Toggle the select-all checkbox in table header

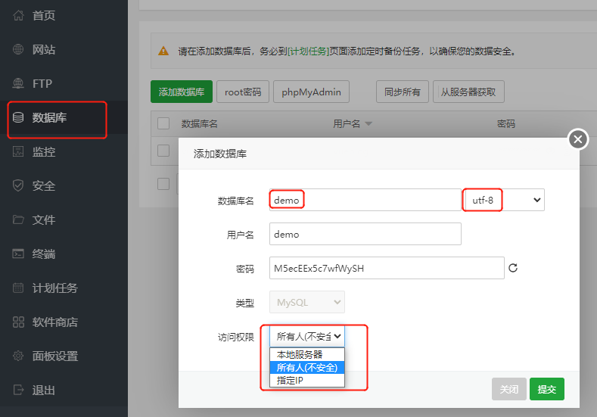(163, 123)
